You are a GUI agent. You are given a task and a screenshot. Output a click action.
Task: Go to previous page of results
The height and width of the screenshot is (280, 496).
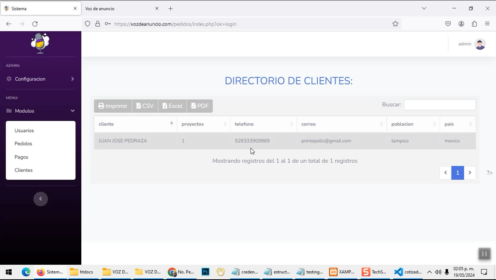445,173
